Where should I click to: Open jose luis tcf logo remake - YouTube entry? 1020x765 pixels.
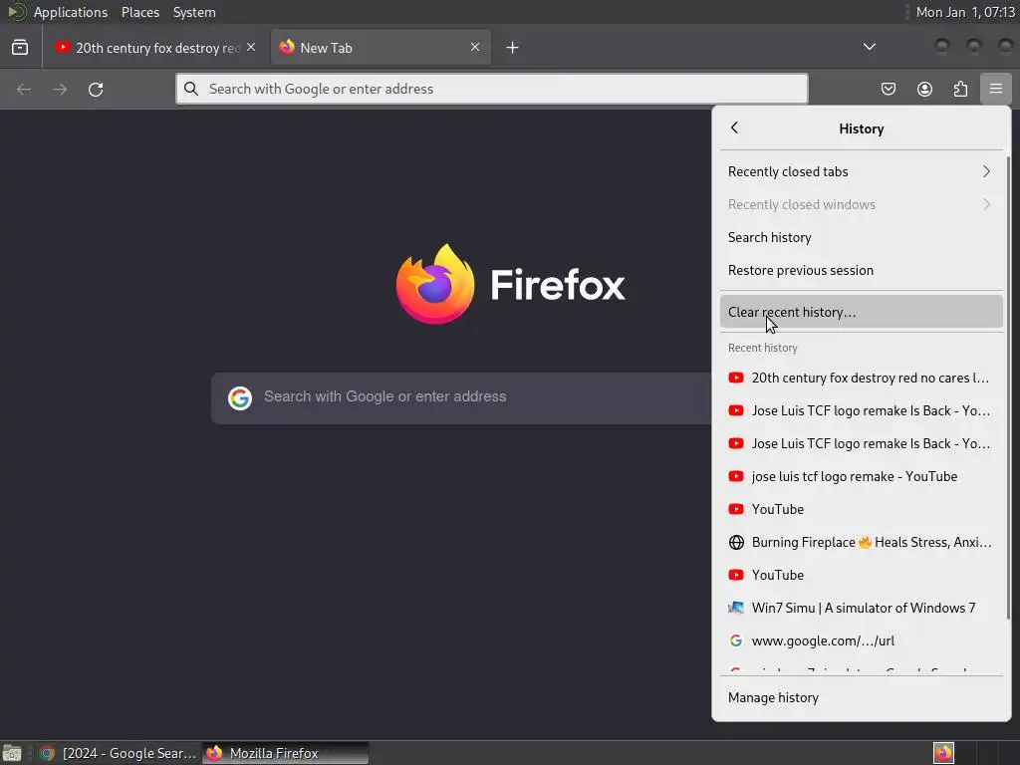[x=862, y=476]
